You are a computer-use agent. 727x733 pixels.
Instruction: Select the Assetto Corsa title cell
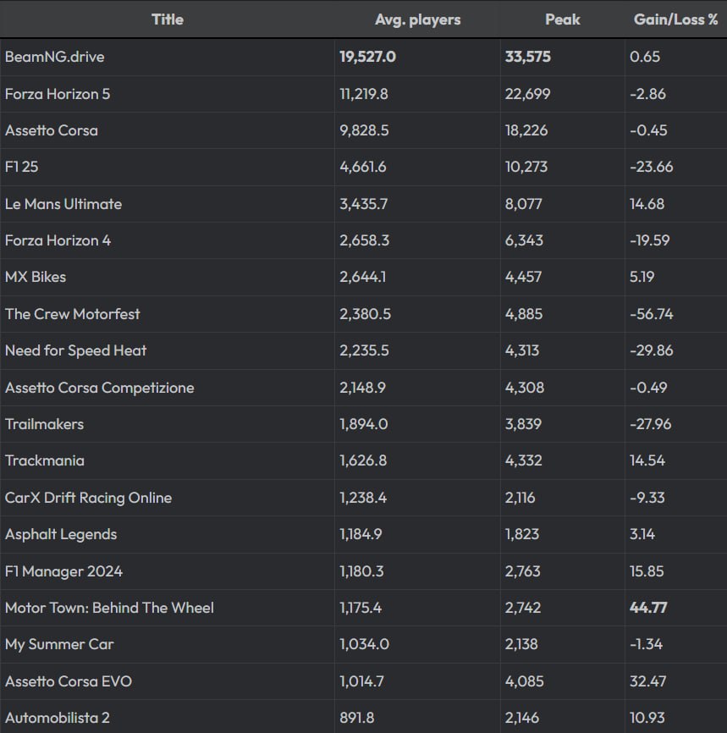[x=52, y=130]
